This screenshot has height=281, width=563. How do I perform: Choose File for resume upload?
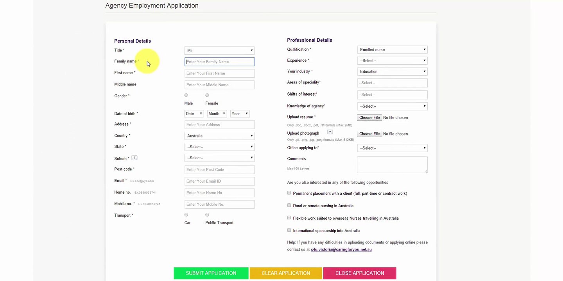369,117
